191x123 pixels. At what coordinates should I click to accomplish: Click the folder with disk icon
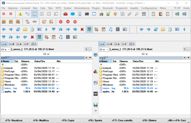click(x=101, y=14)
